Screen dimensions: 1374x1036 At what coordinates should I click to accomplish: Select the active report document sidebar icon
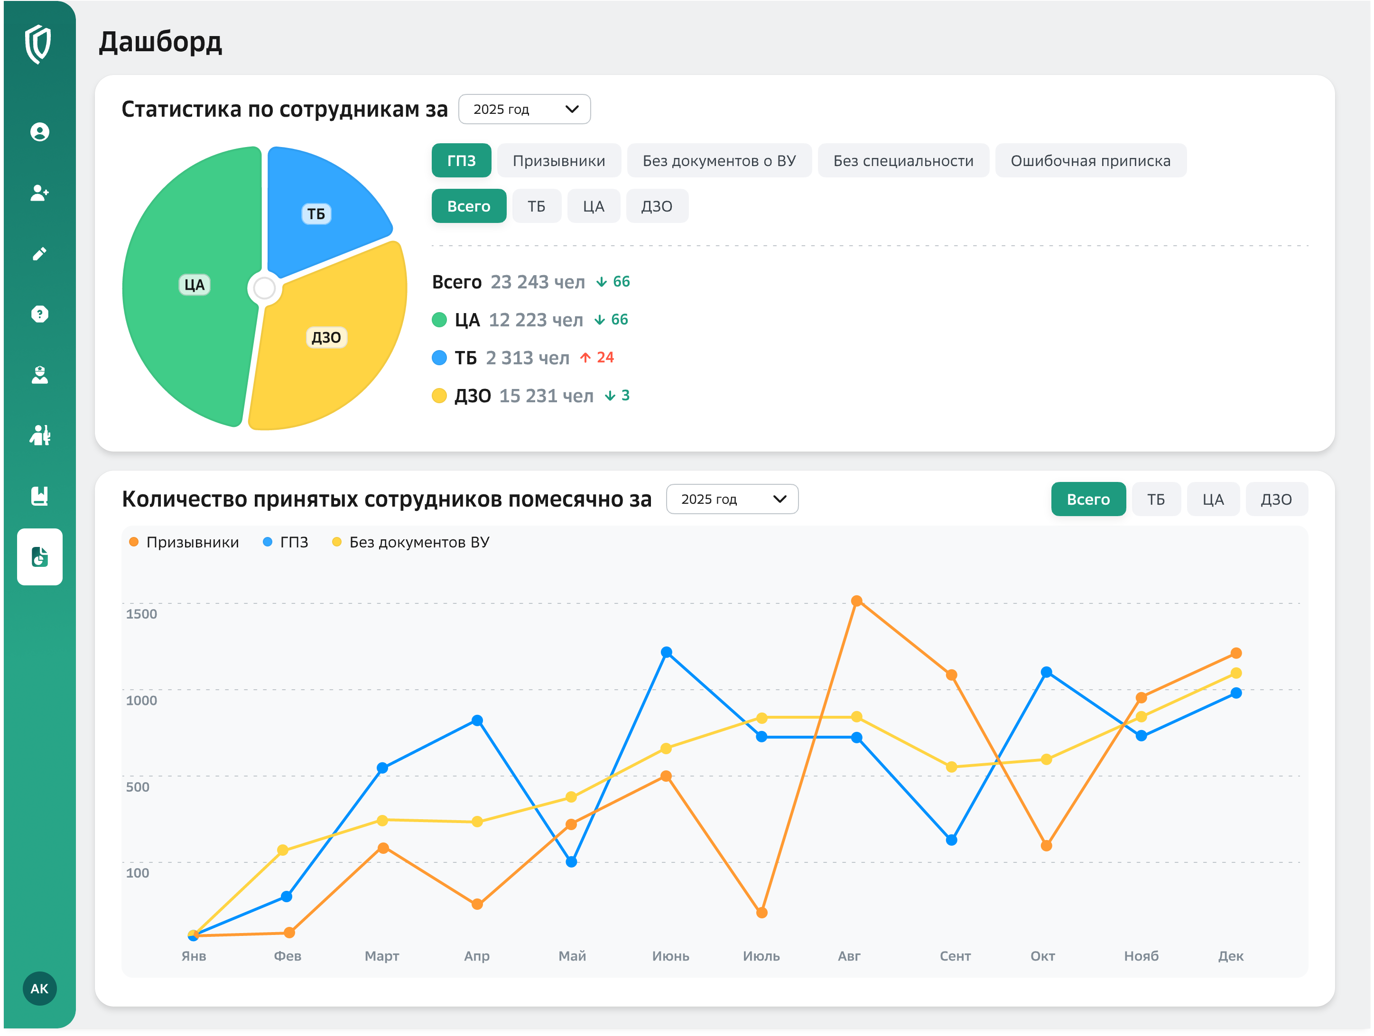pyautogui.click(x=40, y=556)
